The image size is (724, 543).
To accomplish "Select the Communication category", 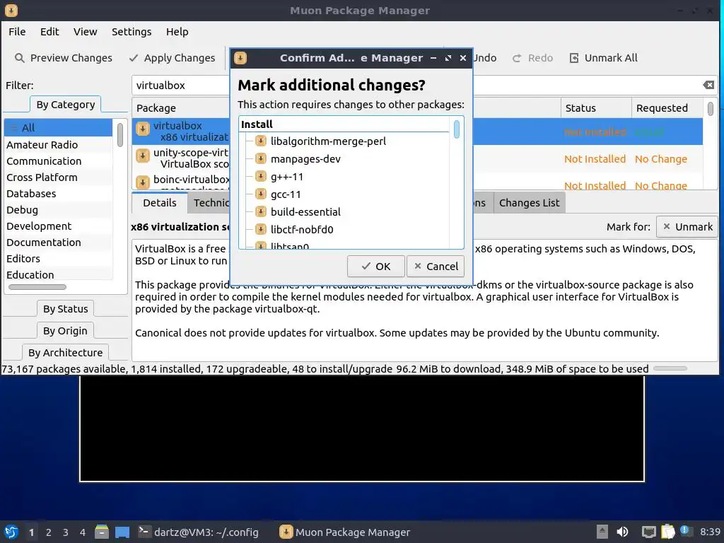I will pos(58,161).
